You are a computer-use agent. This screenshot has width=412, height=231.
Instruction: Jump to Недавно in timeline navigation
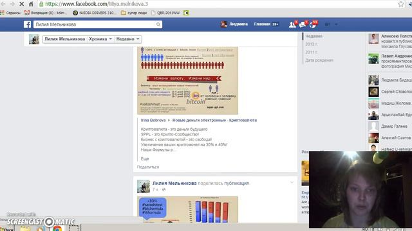coord(314,36)
